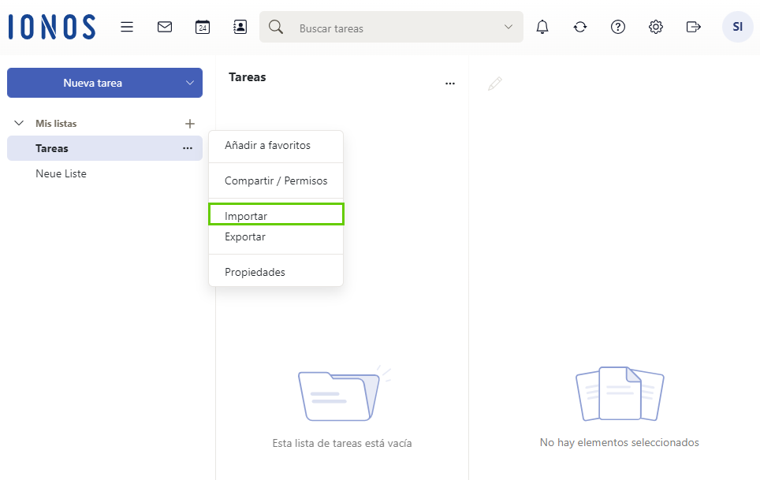Focus the Buscar tareas search field
Screen dimensions: 760x480
click(391, 27)
